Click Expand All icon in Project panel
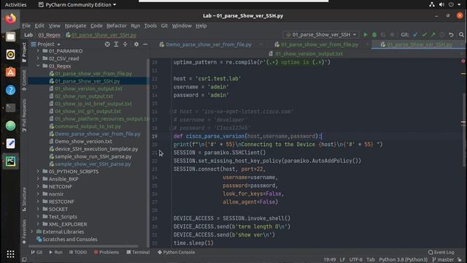The image size is (467, 263). (116, 44)
